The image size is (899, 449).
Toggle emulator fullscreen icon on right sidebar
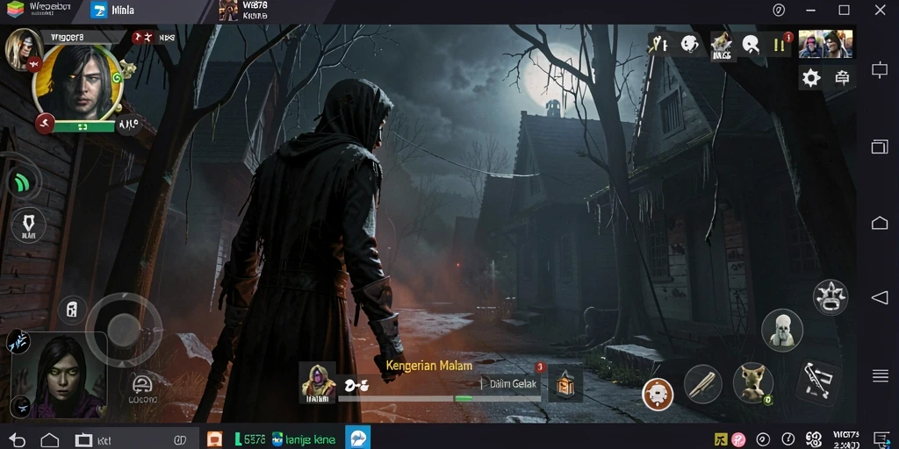tap(880, 70)
